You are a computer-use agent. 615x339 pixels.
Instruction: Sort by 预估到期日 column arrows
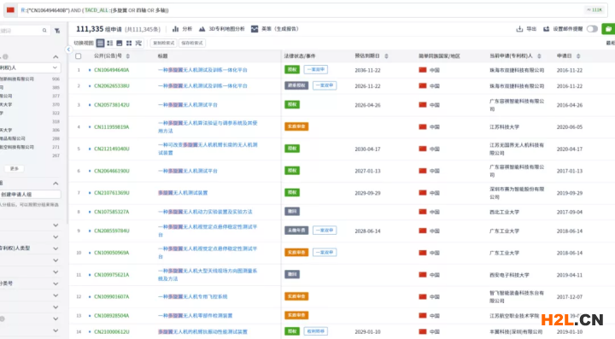point(386,56)
